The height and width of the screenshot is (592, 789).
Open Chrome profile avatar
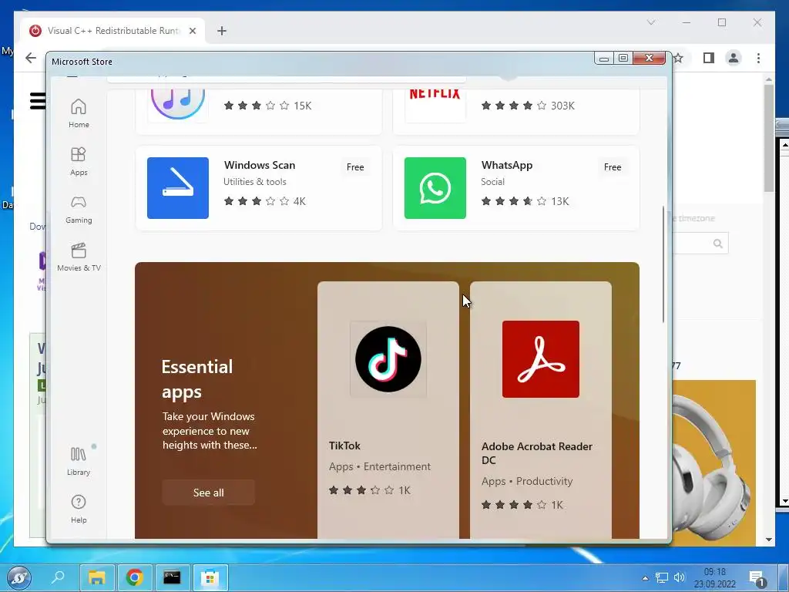click(x=734, y=58)
